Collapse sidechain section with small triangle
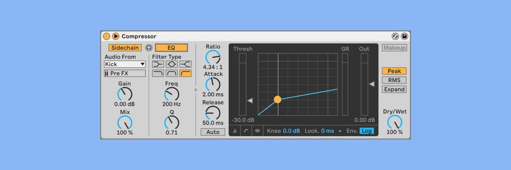The image size is (511, 170). (196, 90)
